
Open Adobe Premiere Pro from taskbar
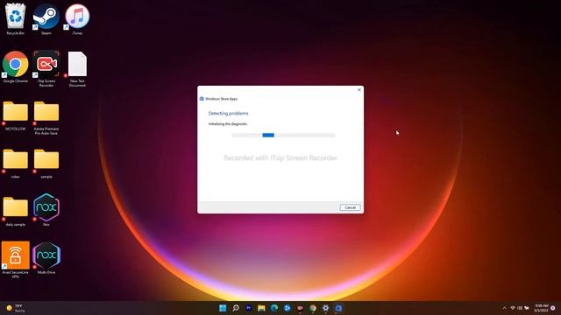(248, 308)
